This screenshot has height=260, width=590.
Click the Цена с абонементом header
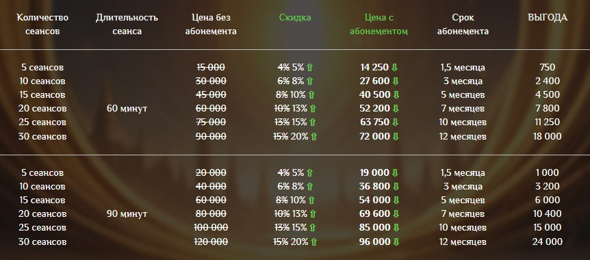pos(379,25)
